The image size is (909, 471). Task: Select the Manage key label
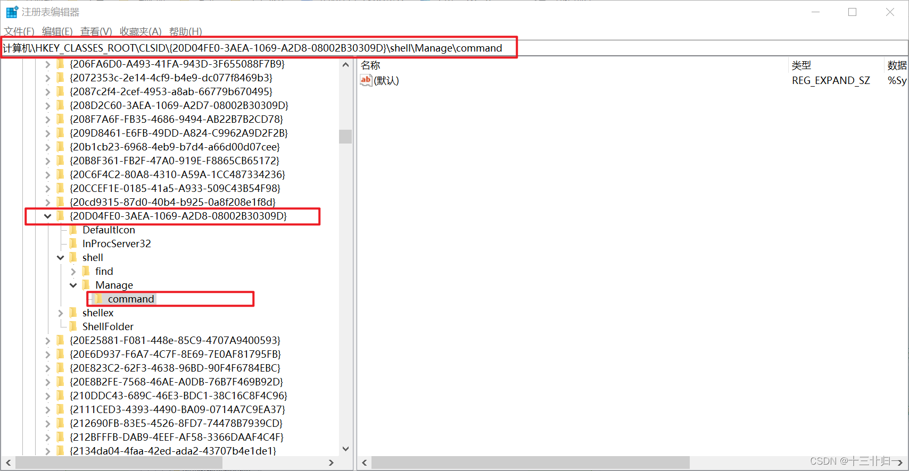tap(114, 285)
